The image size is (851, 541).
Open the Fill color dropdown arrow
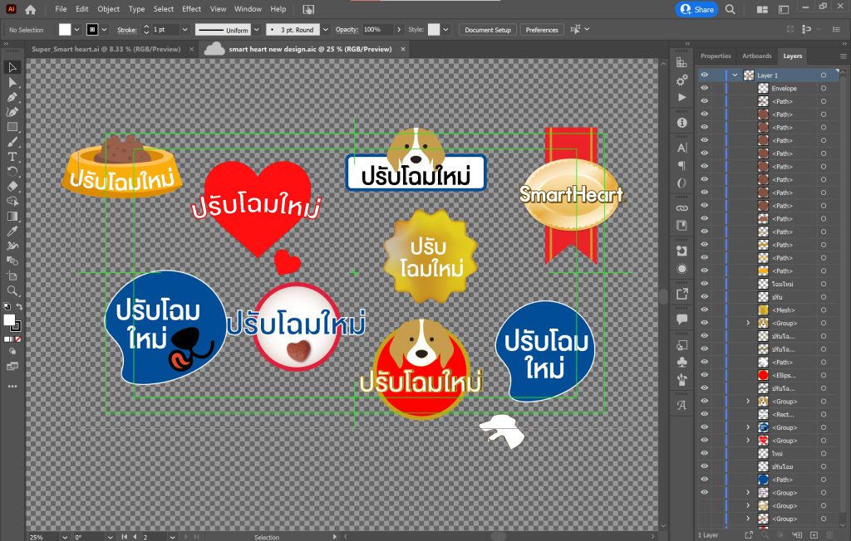click(x=76, y=30)
